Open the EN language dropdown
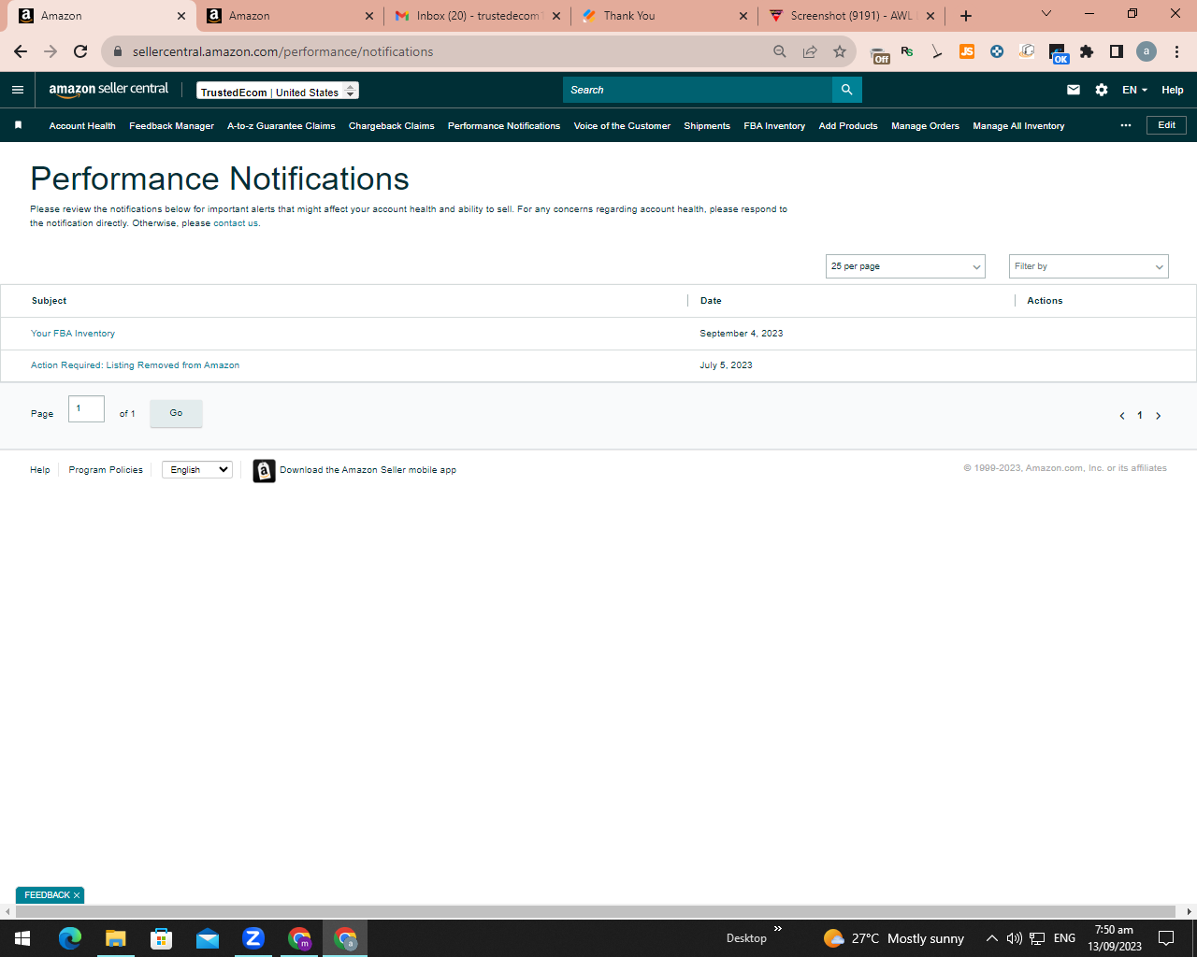The width and height of the screenshot is (1197, 957). tap(1134, 90)
